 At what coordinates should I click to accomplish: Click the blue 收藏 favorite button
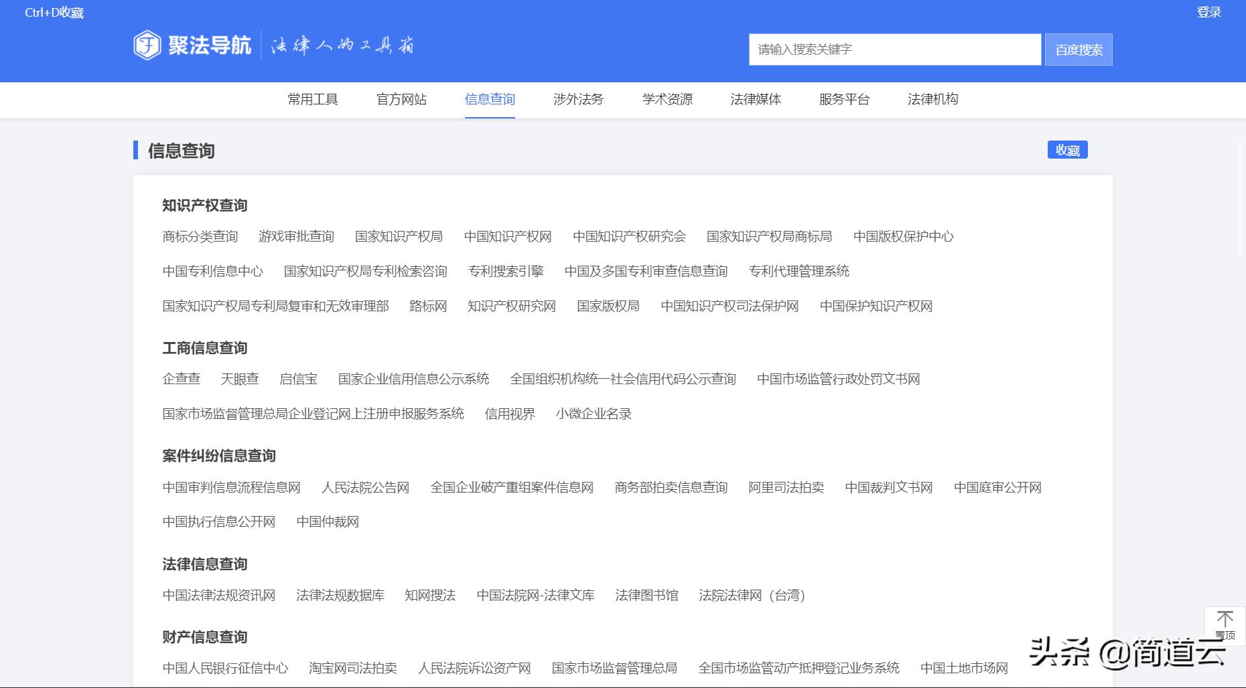tap(1067, 150)
